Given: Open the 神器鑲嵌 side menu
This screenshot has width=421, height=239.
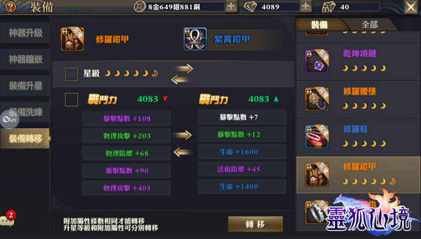Looking at the screenshot, I should pyautogui.click(x=25, y=59).
